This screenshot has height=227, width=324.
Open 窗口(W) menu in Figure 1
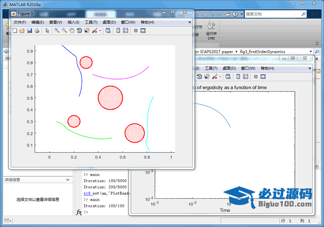[x=128, y=22]
